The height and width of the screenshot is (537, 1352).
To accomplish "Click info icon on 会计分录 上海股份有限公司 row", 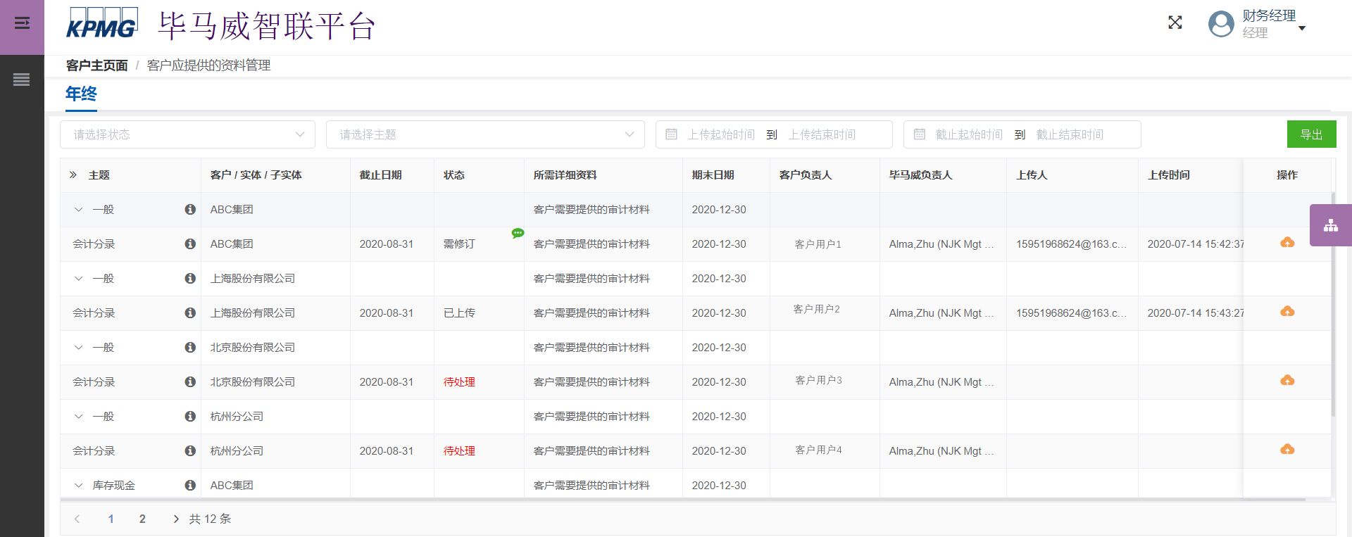I will [x=190, y=312].
